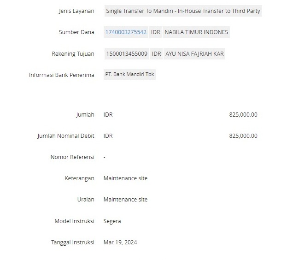
Task: Click the Rekening Tujuan label
Action: coord(73,54)
